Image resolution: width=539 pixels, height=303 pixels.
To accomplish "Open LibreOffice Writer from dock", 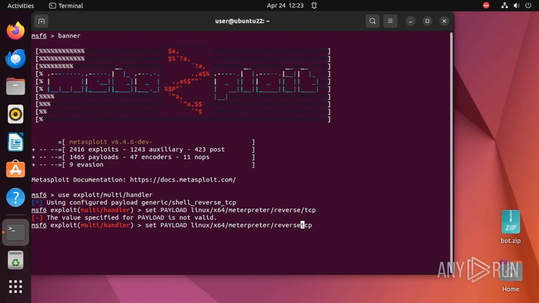I will tap(15, 142).
